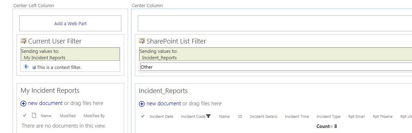This screenshot has height=133, width=412.
Task: Click the Current User Filter web part icon
Action: tap(23, 41)
